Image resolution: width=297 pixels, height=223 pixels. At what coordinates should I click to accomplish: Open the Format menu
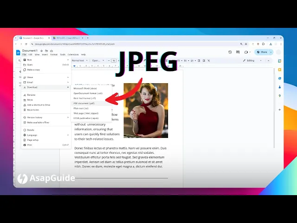(x=54, y=55)
